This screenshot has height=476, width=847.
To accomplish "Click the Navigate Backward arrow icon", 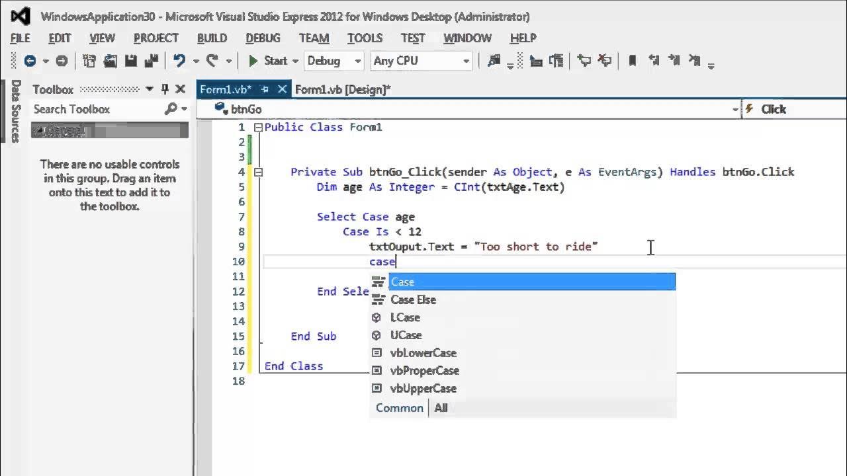I will 30,61.
